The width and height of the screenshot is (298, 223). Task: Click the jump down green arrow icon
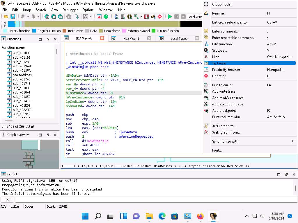pos(77,17)
